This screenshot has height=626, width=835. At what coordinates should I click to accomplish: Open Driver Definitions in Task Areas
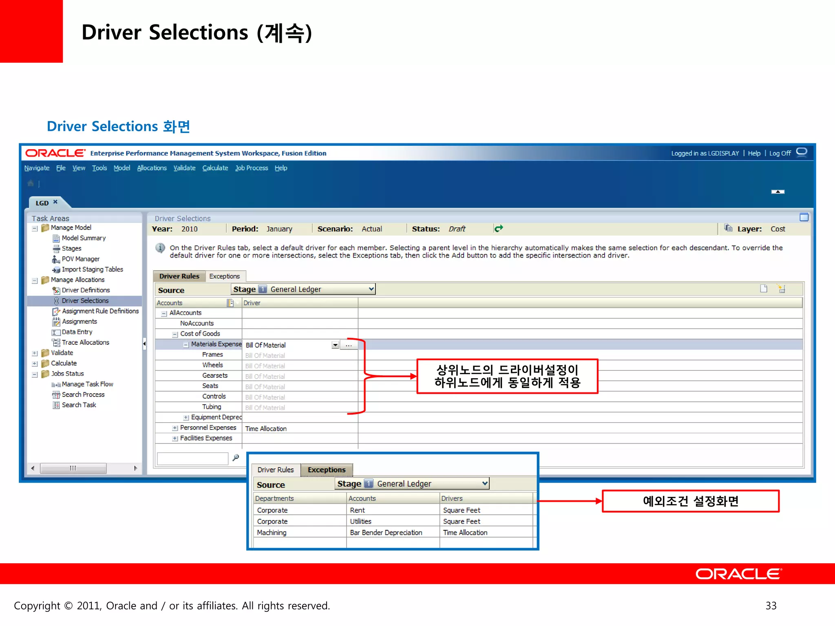coord(86,290)
